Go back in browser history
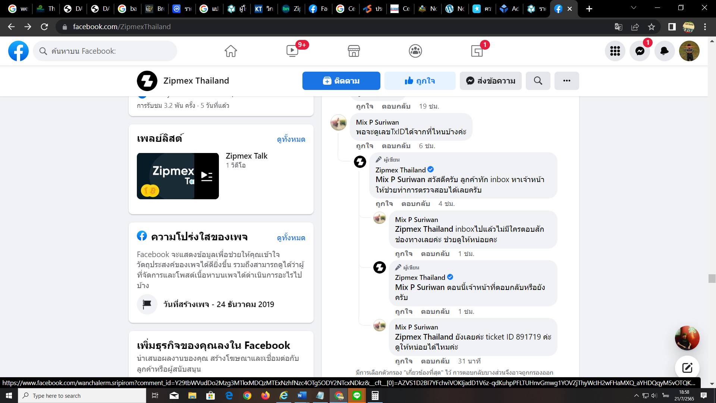Viewport: 716px width, 403px height. (11, 26)
